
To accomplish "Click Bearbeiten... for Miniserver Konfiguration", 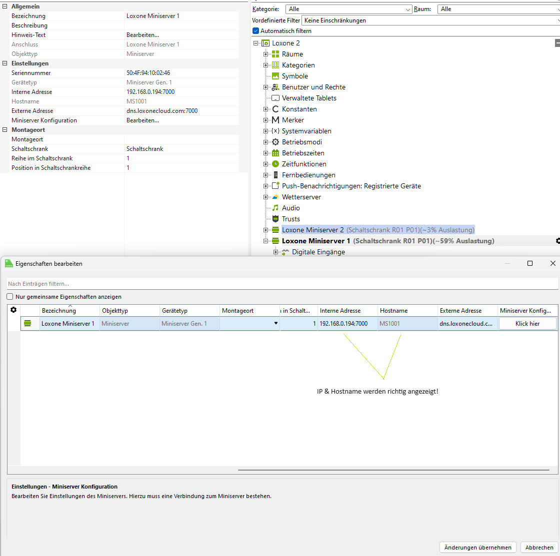I will click(x=143, y=120).
